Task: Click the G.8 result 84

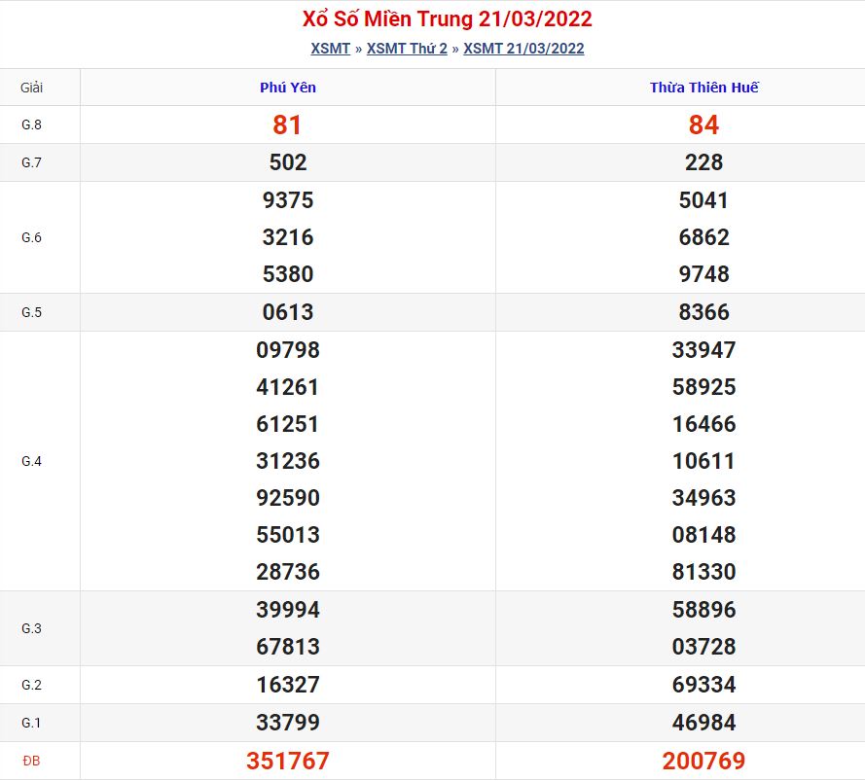Action: pyautogui.click(x=703, y=124)
